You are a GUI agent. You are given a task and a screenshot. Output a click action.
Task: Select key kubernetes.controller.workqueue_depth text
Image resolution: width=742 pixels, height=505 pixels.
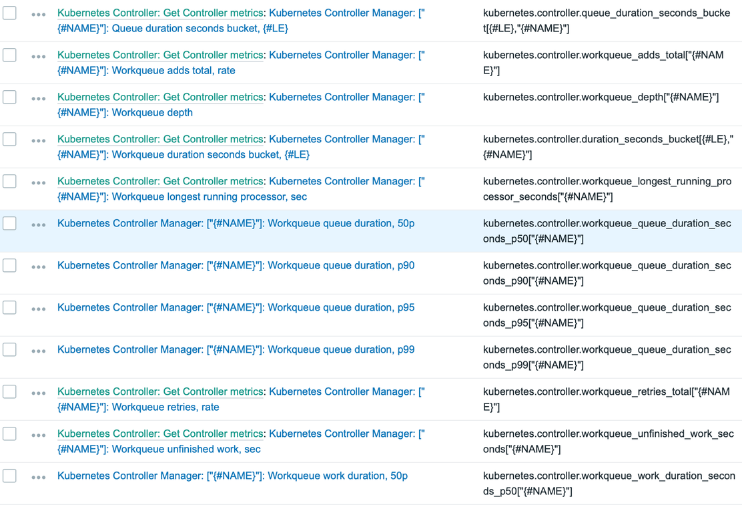[x=601, y=97]
